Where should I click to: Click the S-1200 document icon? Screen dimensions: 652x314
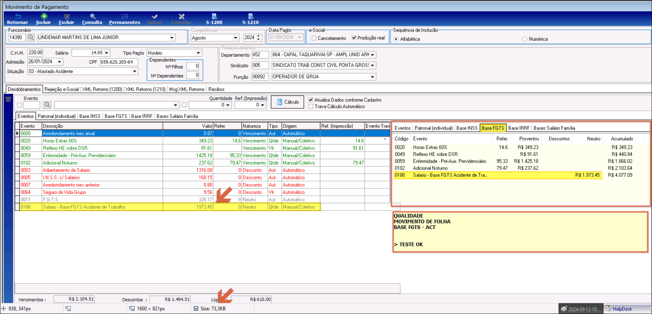(214, 16)
